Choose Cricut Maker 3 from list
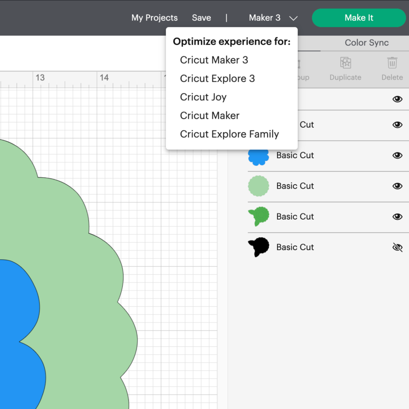The height and width of the screenshot is (409, 409). (214, 60)
